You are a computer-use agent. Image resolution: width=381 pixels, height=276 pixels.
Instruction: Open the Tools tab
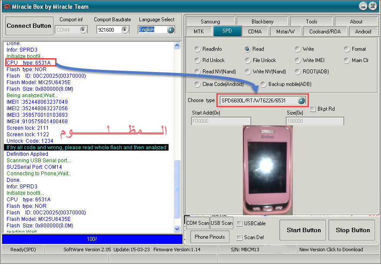[x=311, y=21]
